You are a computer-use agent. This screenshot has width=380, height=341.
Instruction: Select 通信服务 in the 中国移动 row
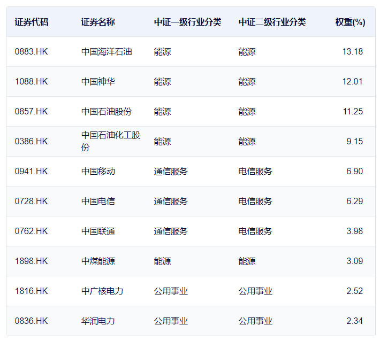pos(171,172)
